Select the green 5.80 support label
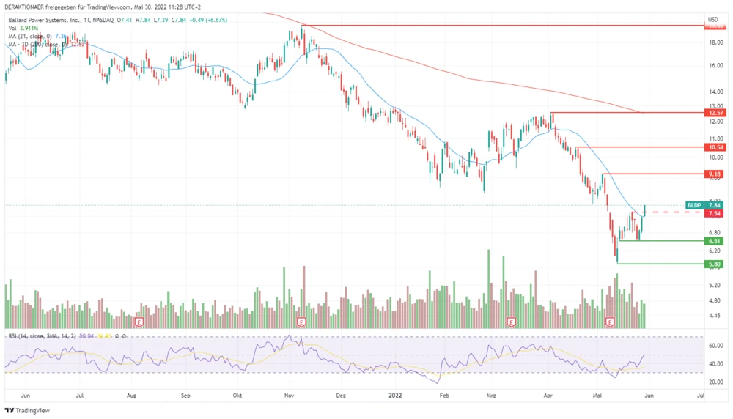This screenshot has height=419, width=733. point(715,264)
